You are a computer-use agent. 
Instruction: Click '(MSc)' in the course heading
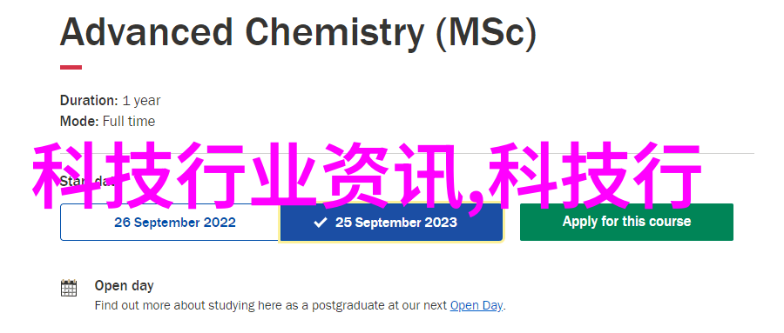pyautogui.click(x=485, y=33)
